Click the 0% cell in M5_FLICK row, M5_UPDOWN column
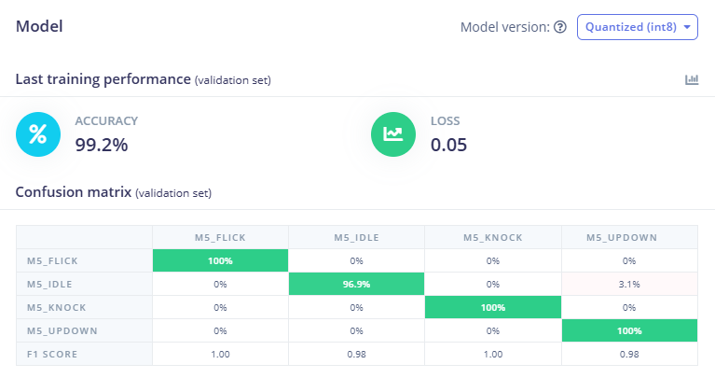 [629, 260]
